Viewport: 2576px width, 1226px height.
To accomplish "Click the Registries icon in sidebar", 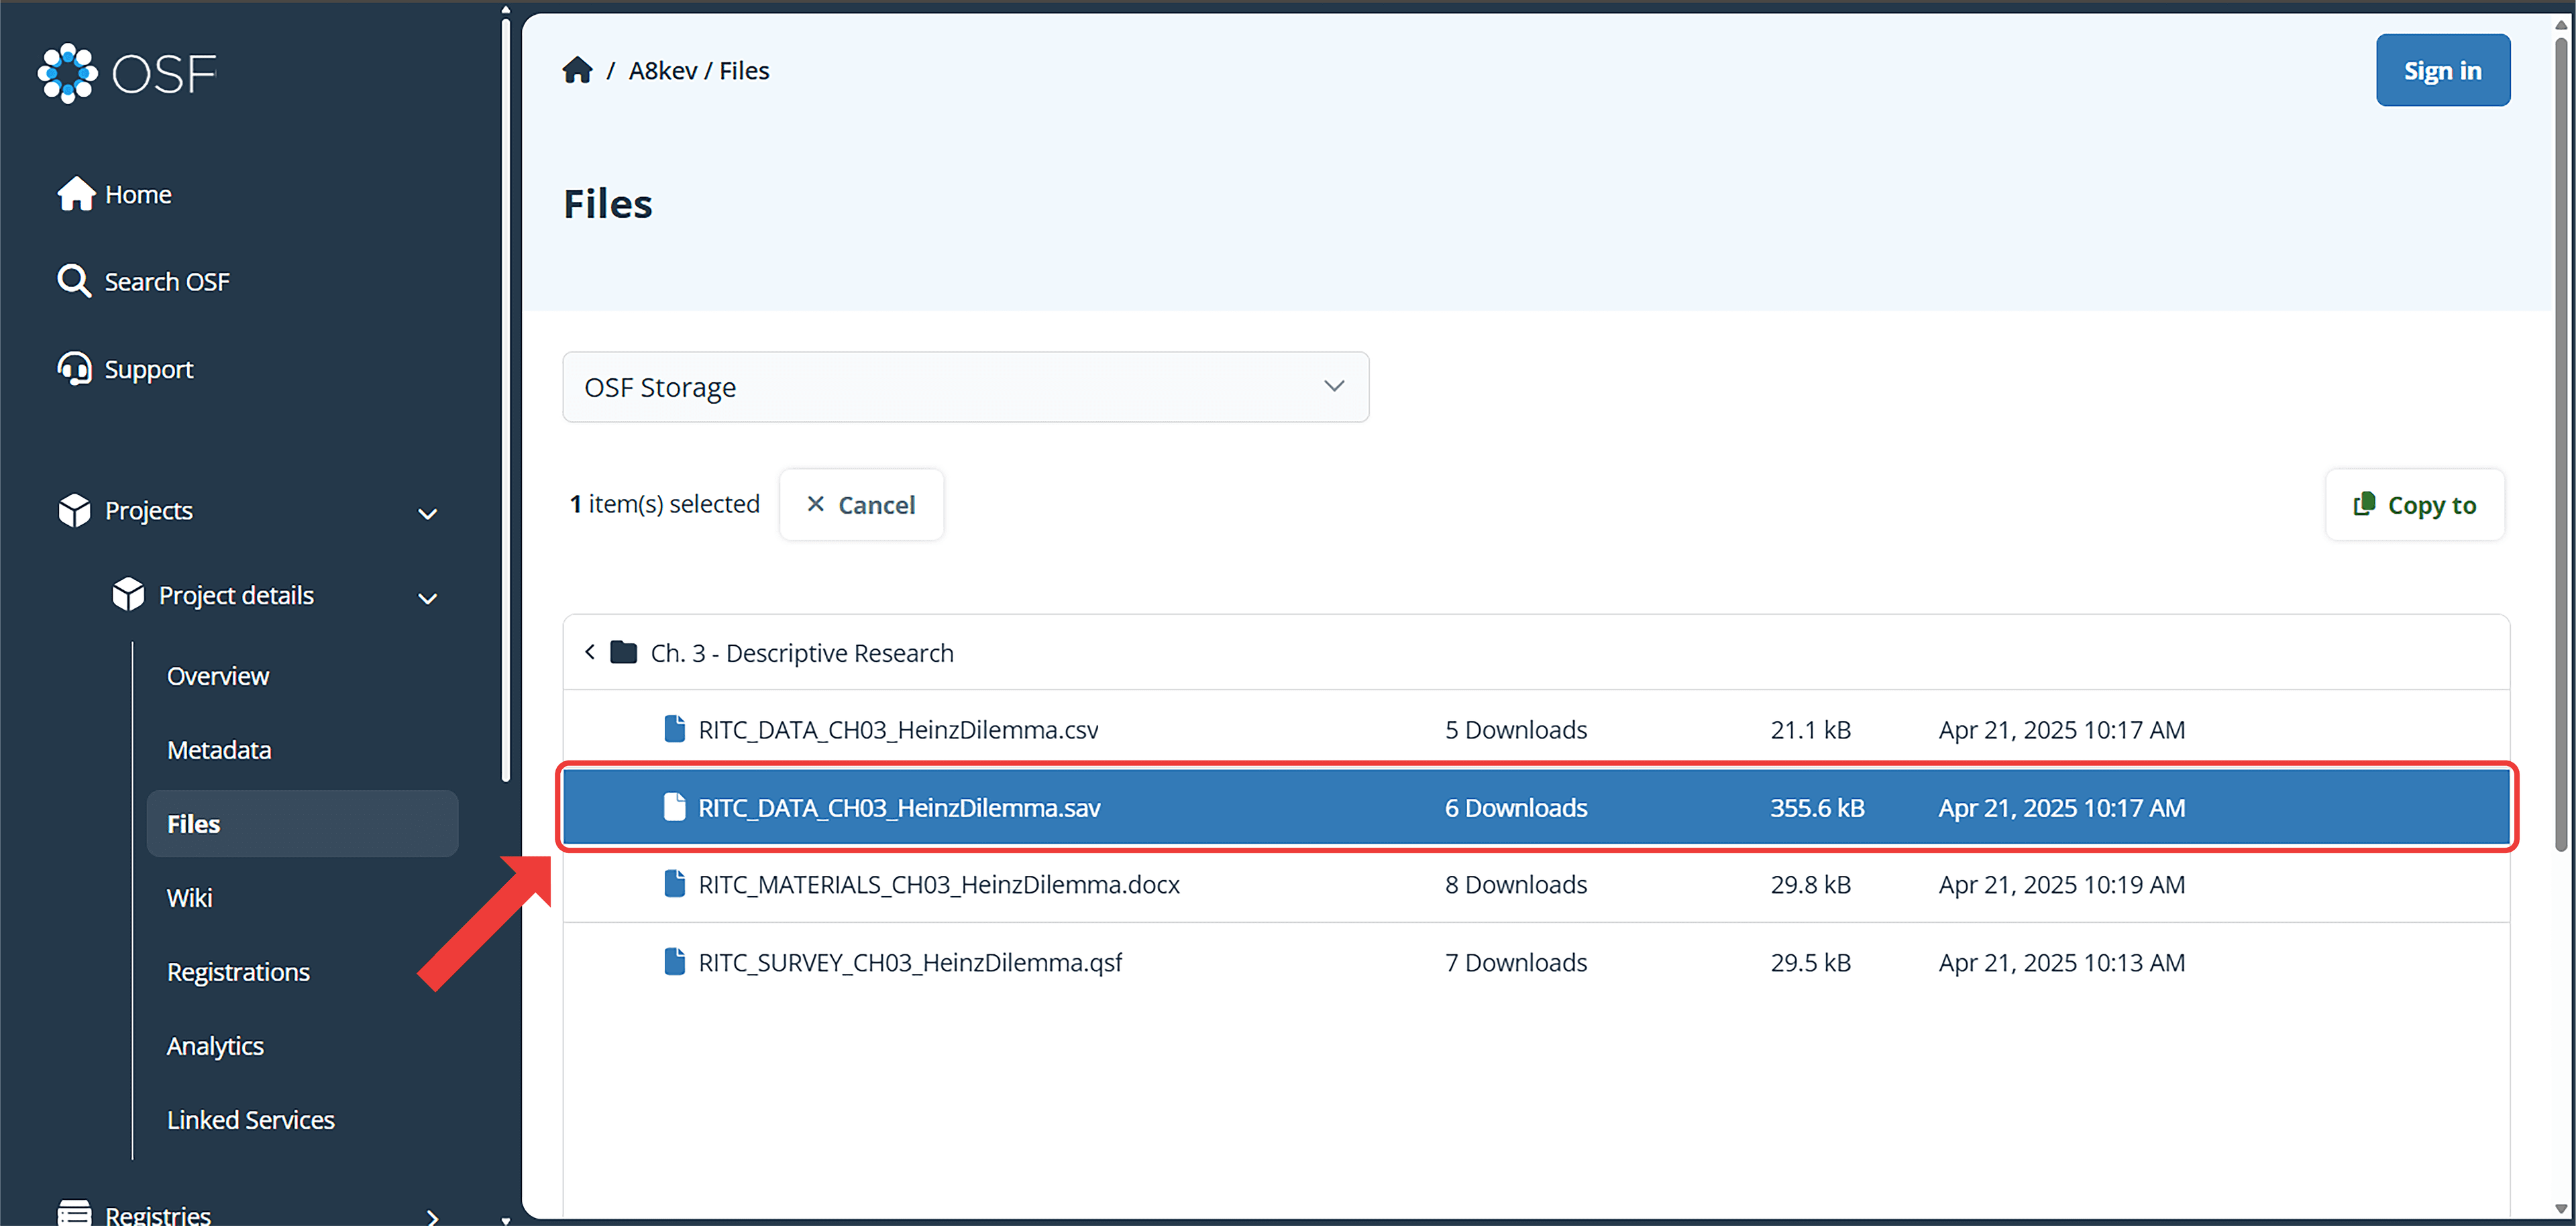I will pos(74,1212).
